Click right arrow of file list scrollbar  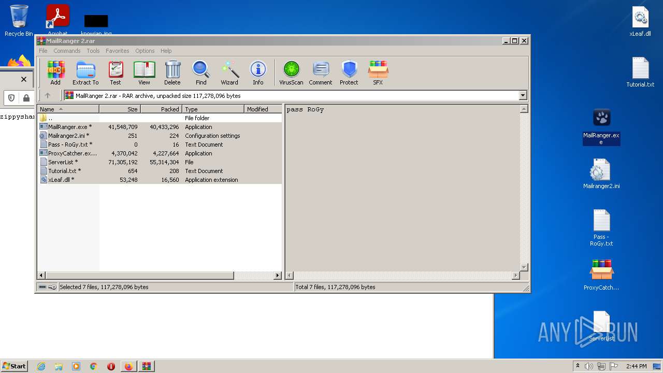click(x=278, y=276)
